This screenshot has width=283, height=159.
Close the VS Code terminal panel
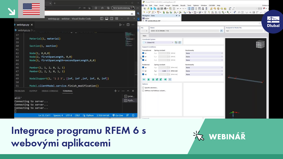[133, 91]
